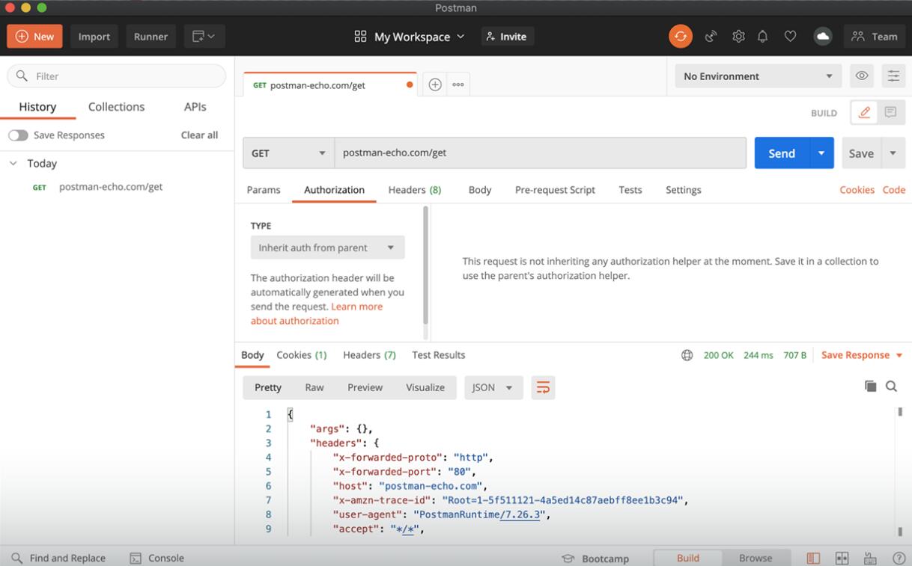Open the comments icon next to BUILD
912x566 pixels.
point(891,112)
